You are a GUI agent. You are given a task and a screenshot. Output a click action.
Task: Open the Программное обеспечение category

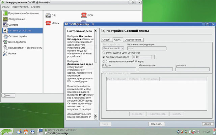pos(22,13)
